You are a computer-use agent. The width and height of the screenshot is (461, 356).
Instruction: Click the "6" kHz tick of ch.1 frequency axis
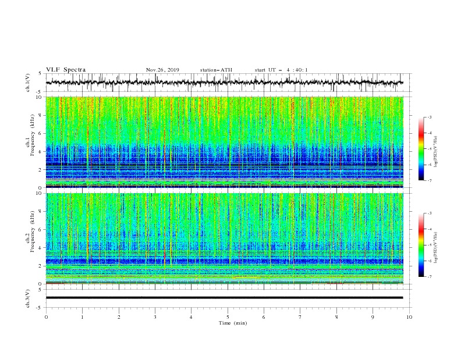click(x=40, y=133)
